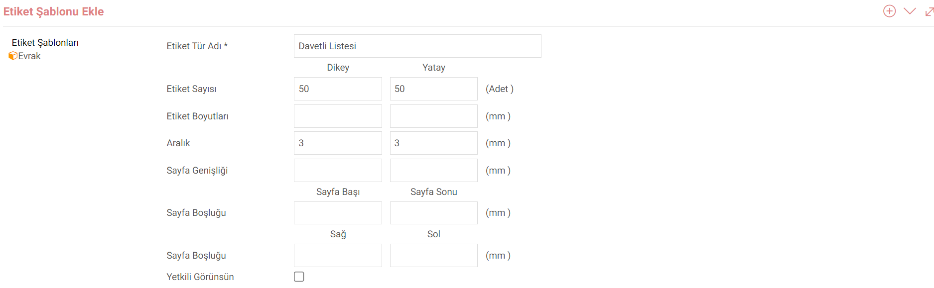Click the Sayfa Başı margin field
934x288 pixels.
point(338,212)
